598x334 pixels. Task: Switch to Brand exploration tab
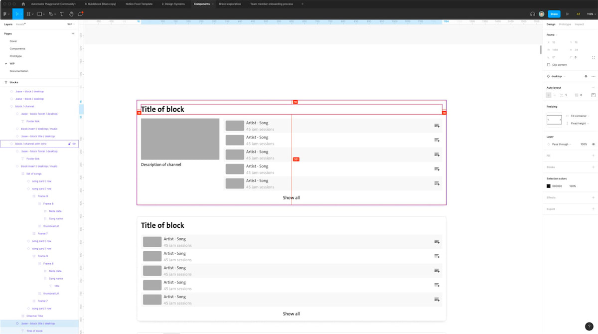pos(230,3)
